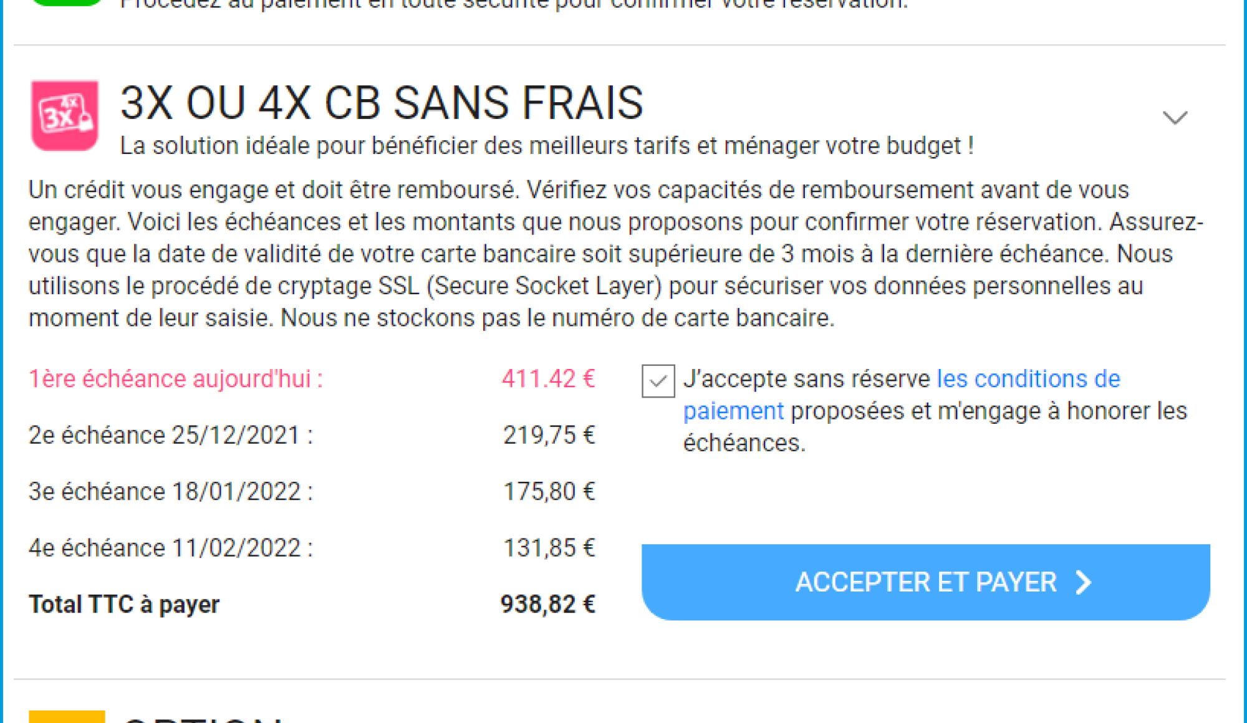Click the 175,80 € installment amount
1247x723 pixels.
coord(549,492)
